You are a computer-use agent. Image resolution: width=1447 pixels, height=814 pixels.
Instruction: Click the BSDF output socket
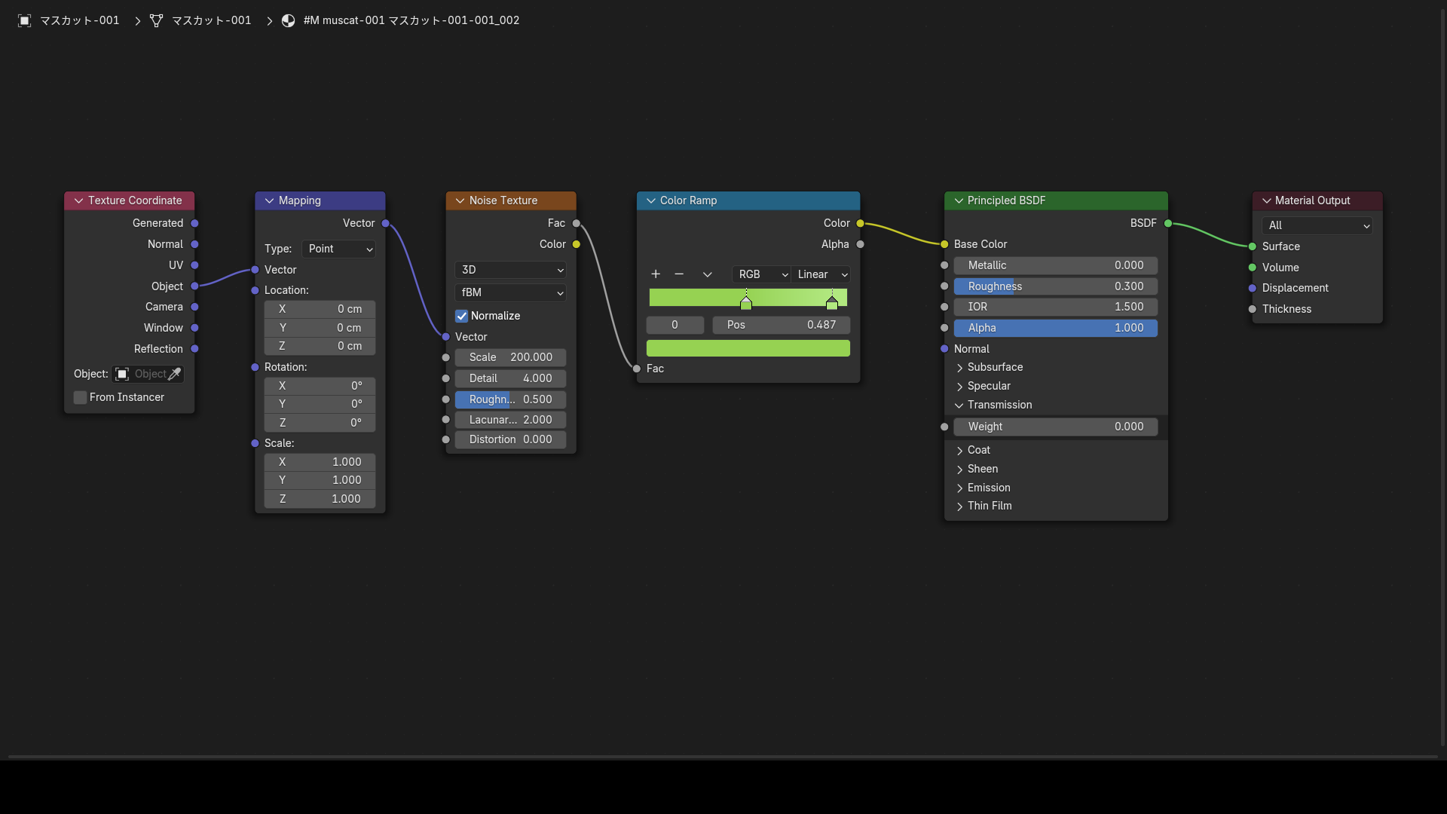(1168, 223)
